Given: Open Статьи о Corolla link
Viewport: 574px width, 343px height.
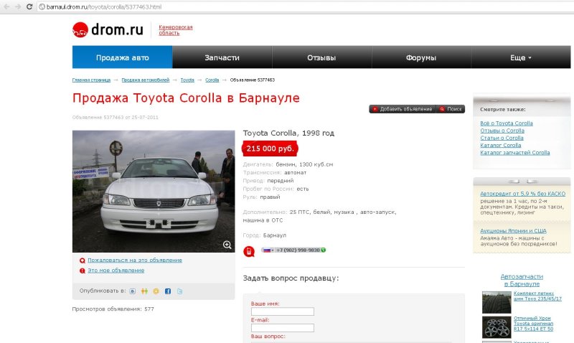Looking at the screenshot, I should point(502,138).
